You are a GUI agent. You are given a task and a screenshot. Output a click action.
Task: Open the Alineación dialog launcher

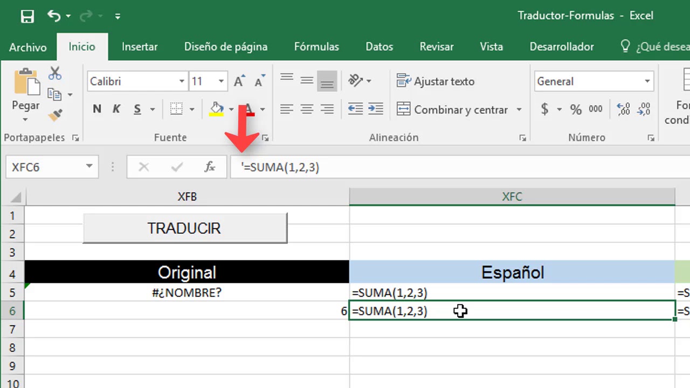click(522, 138)
